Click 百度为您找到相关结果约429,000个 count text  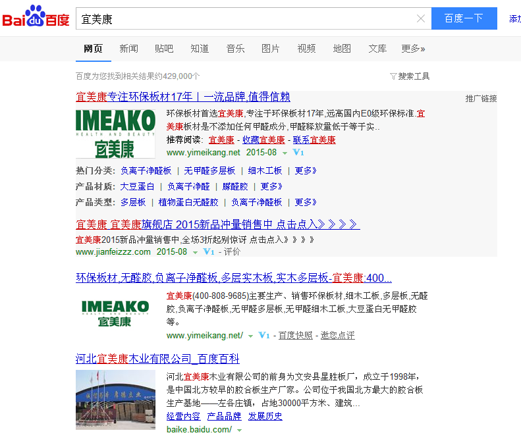click(x=138, y=76)
